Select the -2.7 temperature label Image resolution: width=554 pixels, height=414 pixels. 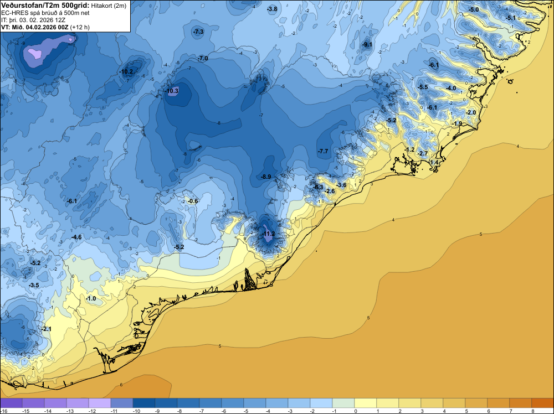coord(423,153)
